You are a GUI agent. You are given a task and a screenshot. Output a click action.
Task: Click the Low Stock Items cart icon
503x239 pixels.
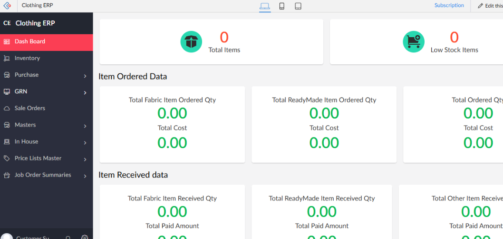[414, 42]
